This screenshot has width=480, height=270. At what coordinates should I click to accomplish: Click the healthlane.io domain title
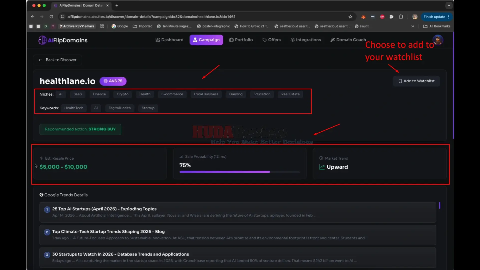pos(68,81)
